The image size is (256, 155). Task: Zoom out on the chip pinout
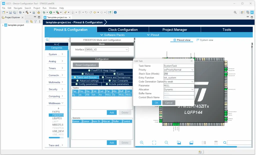[x=166, y=142]
